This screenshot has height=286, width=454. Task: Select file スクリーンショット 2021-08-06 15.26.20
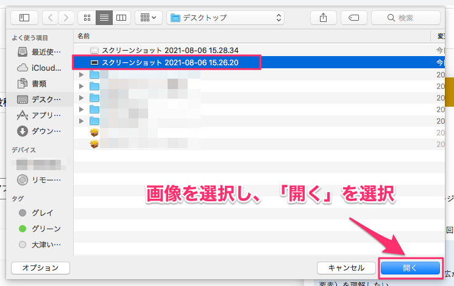point(259,62)
